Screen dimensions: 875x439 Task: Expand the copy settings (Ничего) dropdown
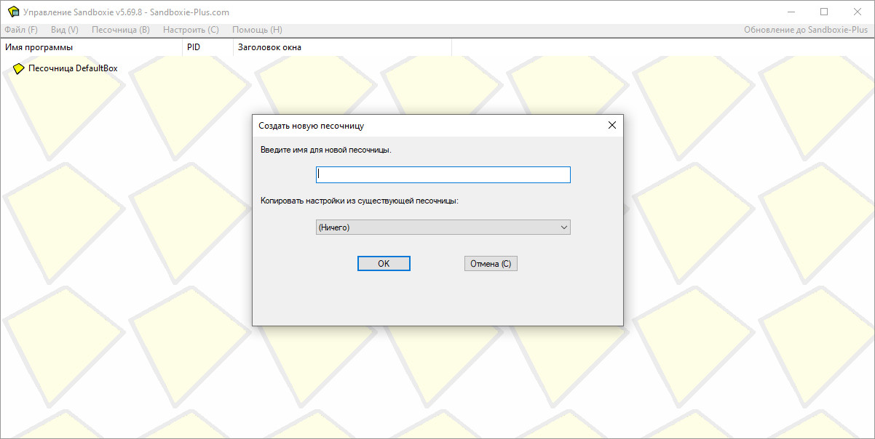pos(443,227)
